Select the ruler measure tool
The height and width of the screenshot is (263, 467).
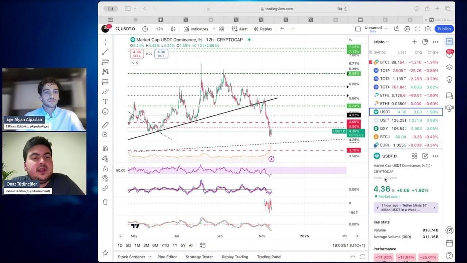105,125
